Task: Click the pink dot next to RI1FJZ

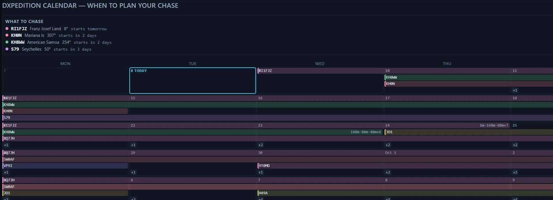Action: point(7,28)
